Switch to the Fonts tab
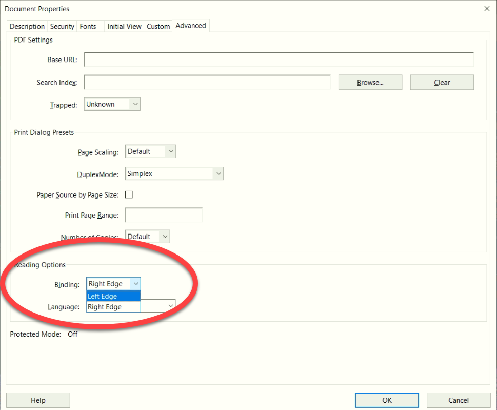This screenshot has width=497, height=410. (88, 26)
